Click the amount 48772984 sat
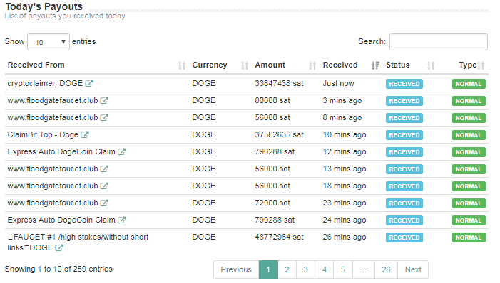Screen dimensions: 500x283 coord(279,237)
